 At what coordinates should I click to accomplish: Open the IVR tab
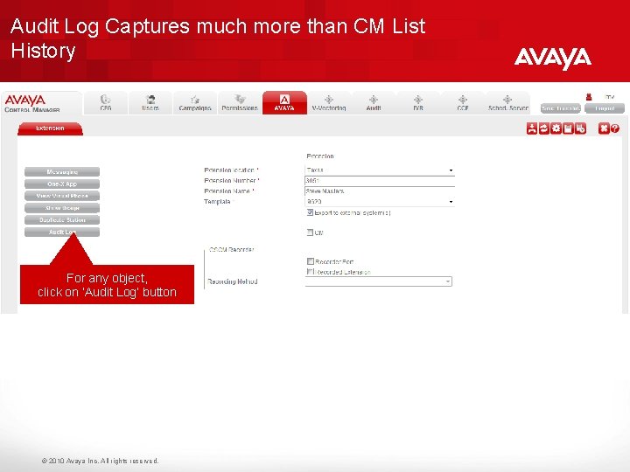[x=418, y=103]
